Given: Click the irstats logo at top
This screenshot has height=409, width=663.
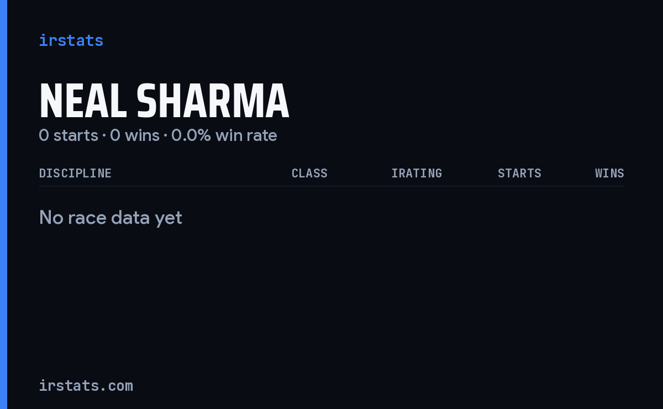Looking at the screenshot, I should [x=71, y=40].
